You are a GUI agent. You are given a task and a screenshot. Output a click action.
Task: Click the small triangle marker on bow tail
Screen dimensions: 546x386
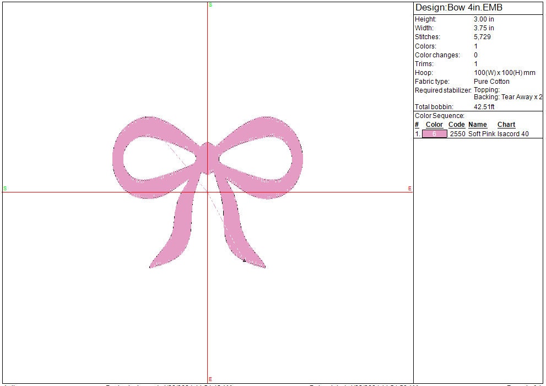point(244,260)
